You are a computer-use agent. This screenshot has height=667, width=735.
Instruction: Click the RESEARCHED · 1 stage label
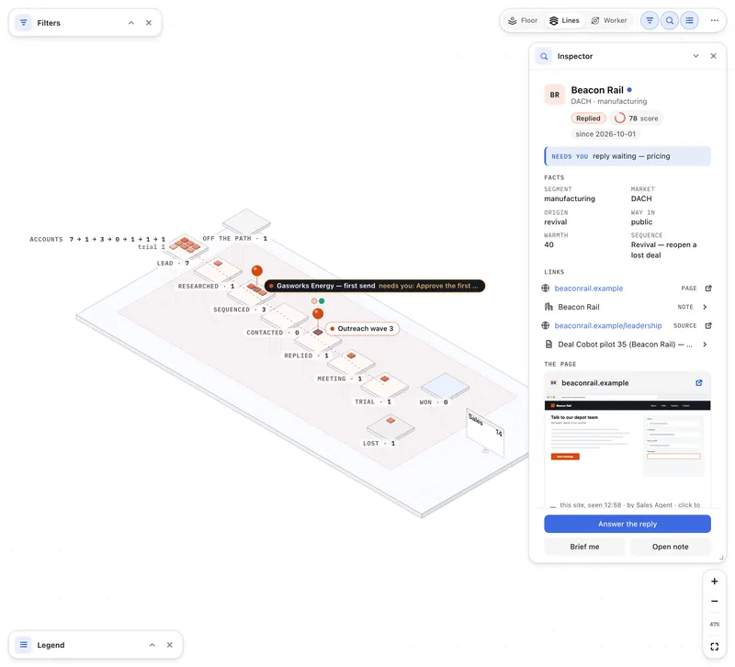[206, 287]
